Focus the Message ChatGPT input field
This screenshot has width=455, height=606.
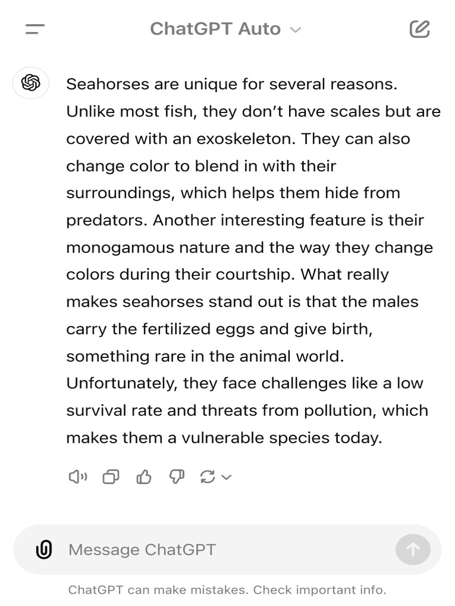coord(225,550)
